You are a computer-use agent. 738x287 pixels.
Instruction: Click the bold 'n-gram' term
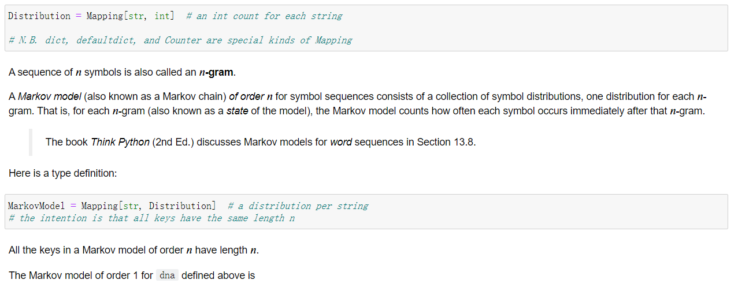(216, 73)
